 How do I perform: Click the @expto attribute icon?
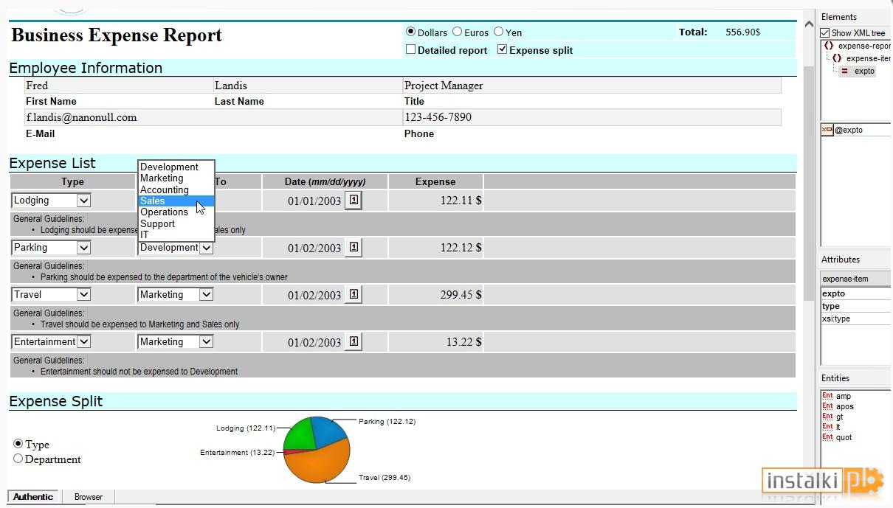click(x=827, y=130)
